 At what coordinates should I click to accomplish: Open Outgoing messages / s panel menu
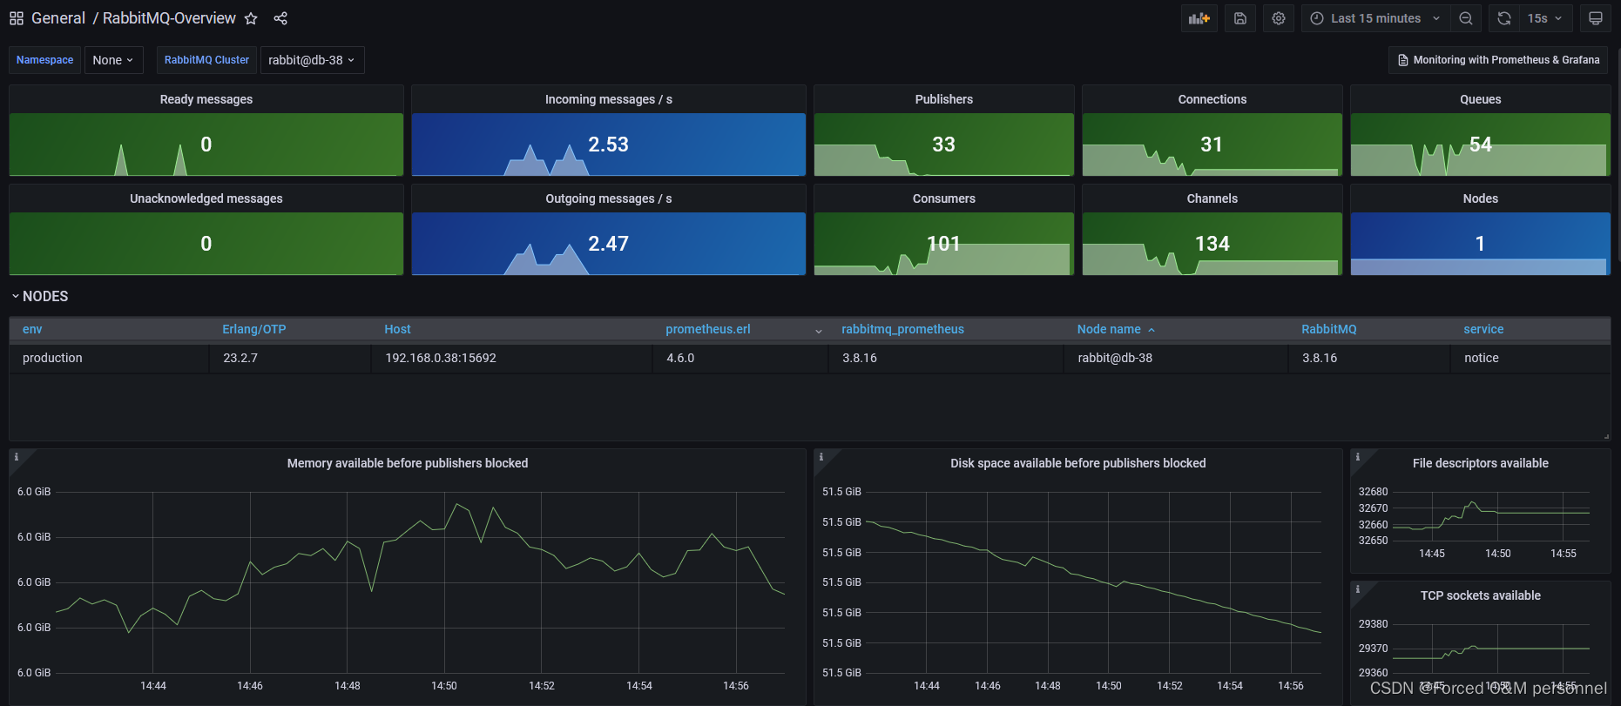click(609, 198)
